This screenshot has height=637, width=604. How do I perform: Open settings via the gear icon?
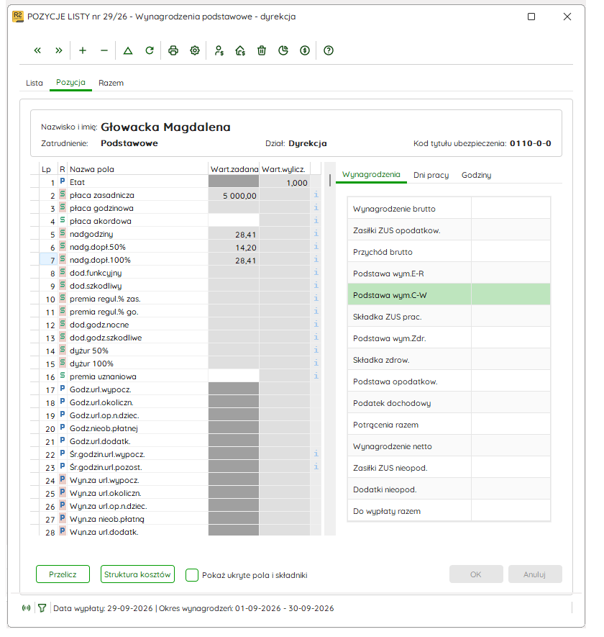pyautogui.click(x=195, y=50)
